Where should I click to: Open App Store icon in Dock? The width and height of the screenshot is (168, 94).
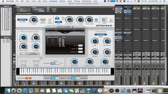coord(123,91)
